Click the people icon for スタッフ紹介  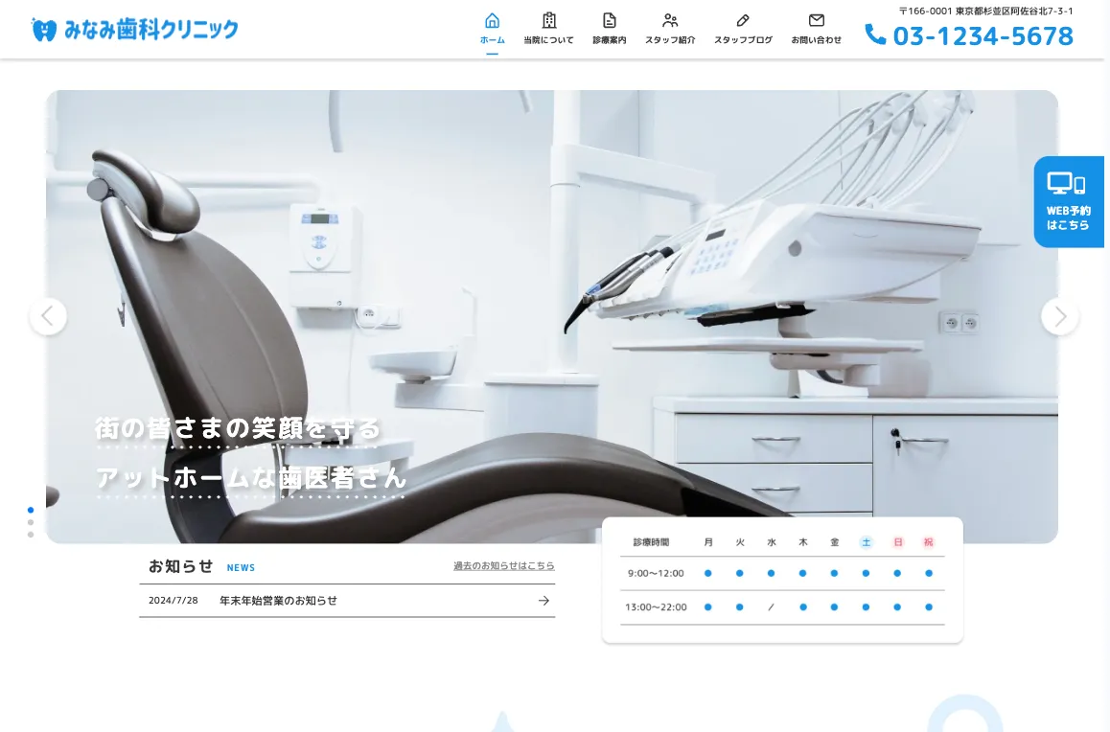tap(670, 20)
